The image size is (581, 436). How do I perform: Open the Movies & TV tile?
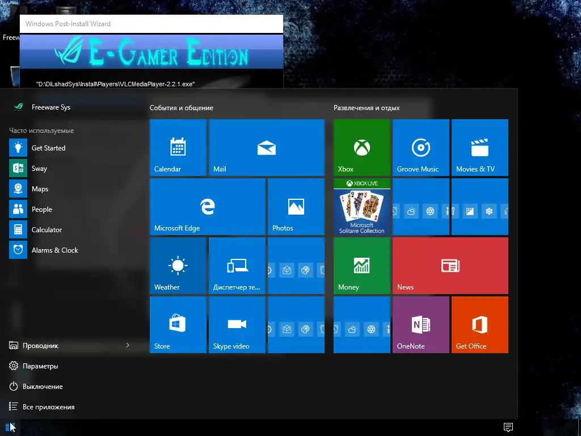(x=480, y=148)
